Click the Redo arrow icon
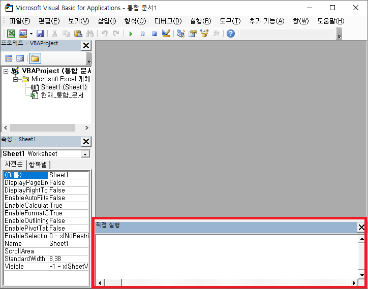This screenshot has height=289, width=368. tap(116, 34)
